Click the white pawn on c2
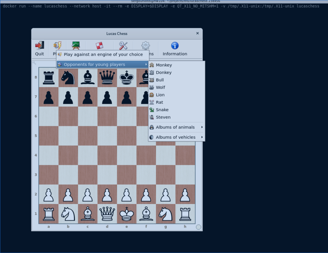Screen dimensions: 328x253 coord(88,195)
